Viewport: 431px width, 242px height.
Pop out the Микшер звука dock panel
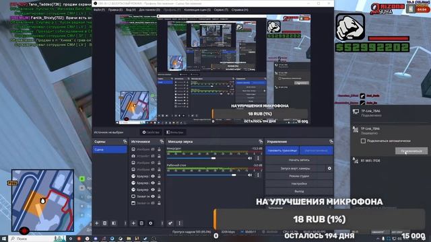click(261, 142)
